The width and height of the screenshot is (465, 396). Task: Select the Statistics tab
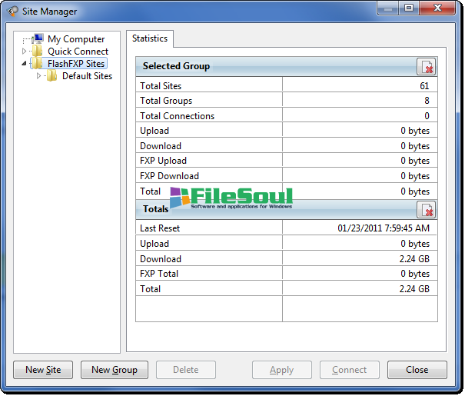[x=150, y=38]
